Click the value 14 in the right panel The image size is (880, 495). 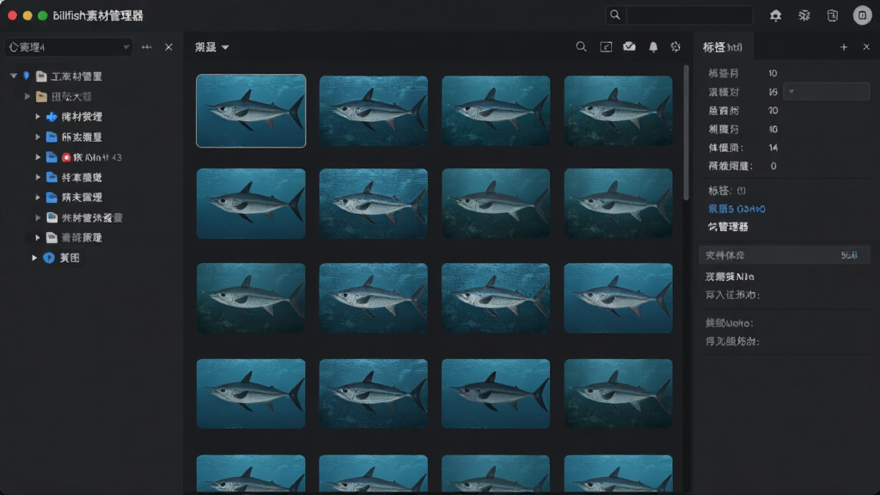[x=773, y=148]
